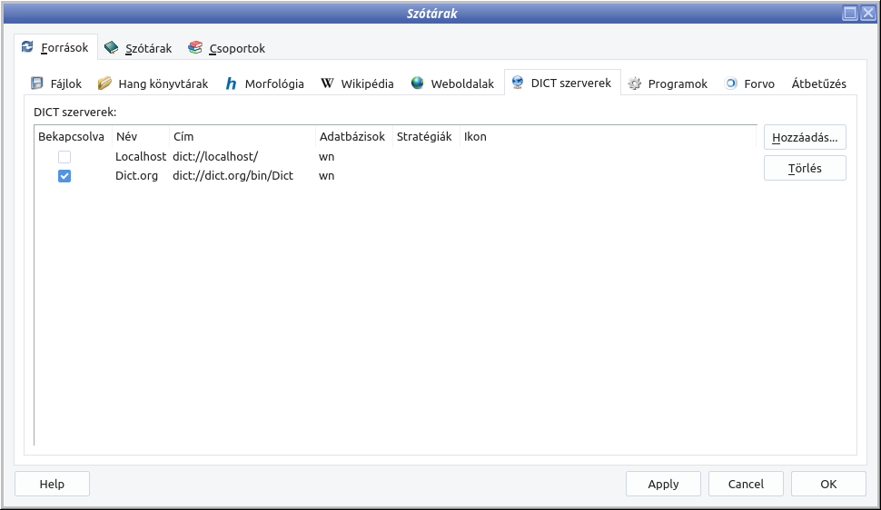The height and width of the screenshot is (510, 881).
Task: Disable the Dict.org server checkbox
Action: point(64,176)
